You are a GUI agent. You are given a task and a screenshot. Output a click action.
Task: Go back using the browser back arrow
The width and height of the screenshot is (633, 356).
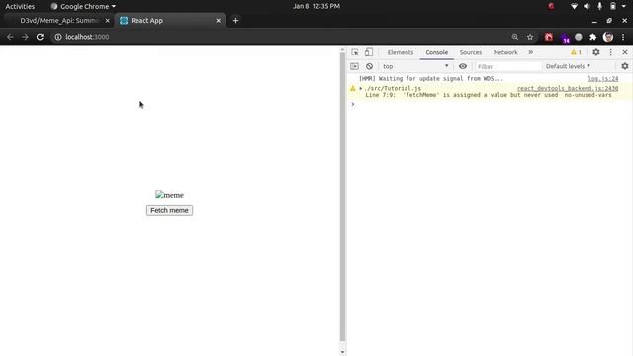pos(10,37)
